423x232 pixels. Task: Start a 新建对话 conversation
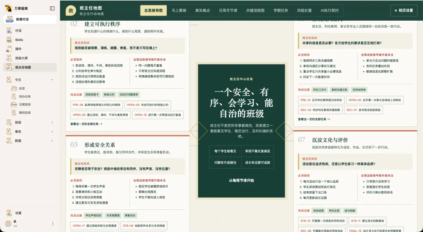30,19
